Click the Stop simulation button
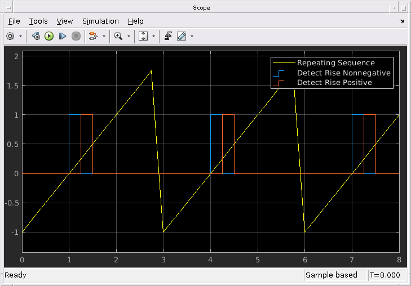Image resolution: width=411 pixels, height=286 pixels. [x=76, y=36]
